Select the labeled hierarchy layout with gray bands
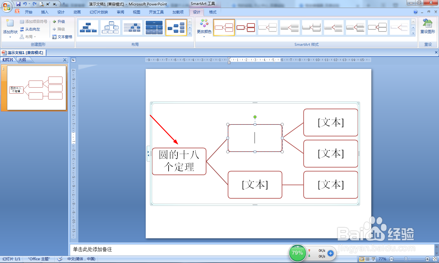 pos(132,27)
